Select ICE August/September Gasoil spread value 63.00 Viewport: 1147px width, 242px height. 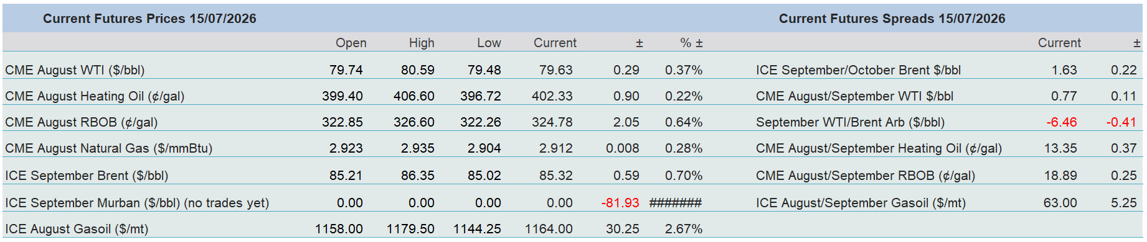(x=1060, y=203)
